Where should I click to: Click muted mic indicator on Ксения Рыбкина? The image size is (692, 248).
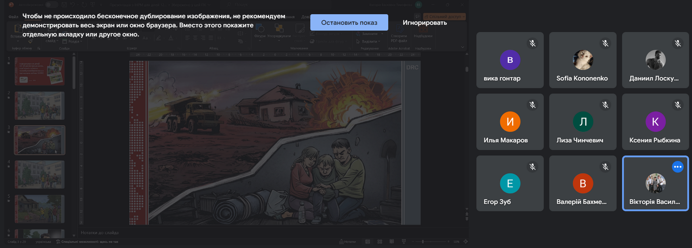pyautogui.click(x=678, y=105)
